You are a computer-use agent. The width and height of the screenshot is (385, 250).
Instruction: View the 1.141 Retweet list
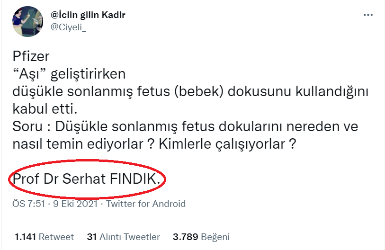click(x=44, y=237)
